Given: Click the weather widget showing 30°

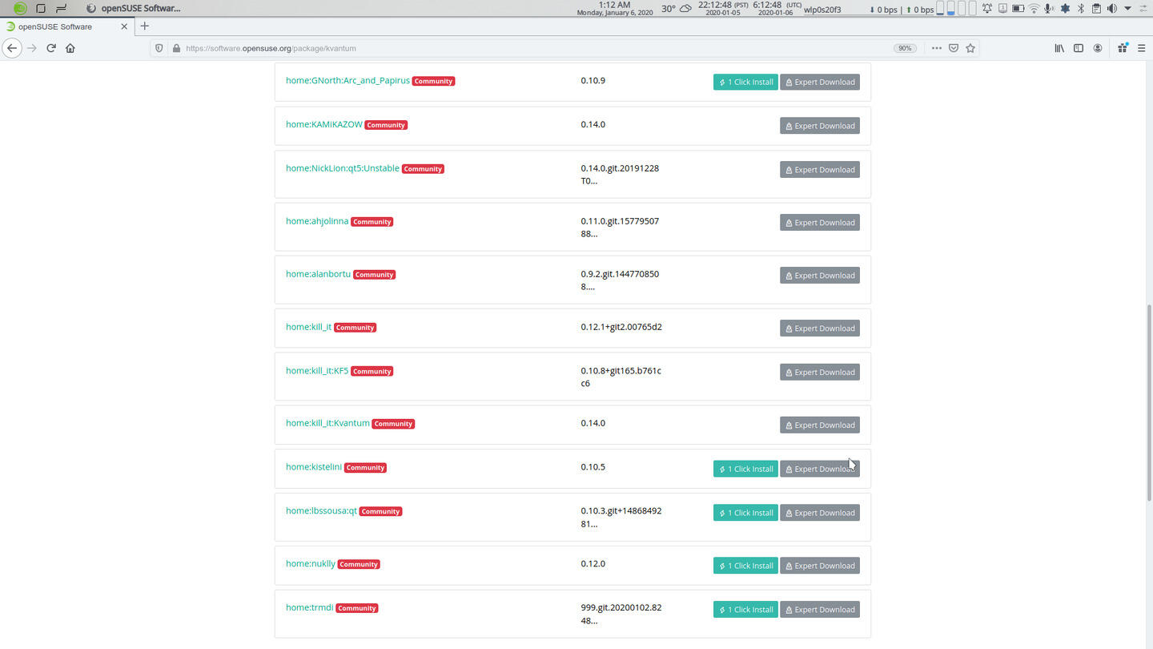Looking at the screenshot, I should click(677, 9).
